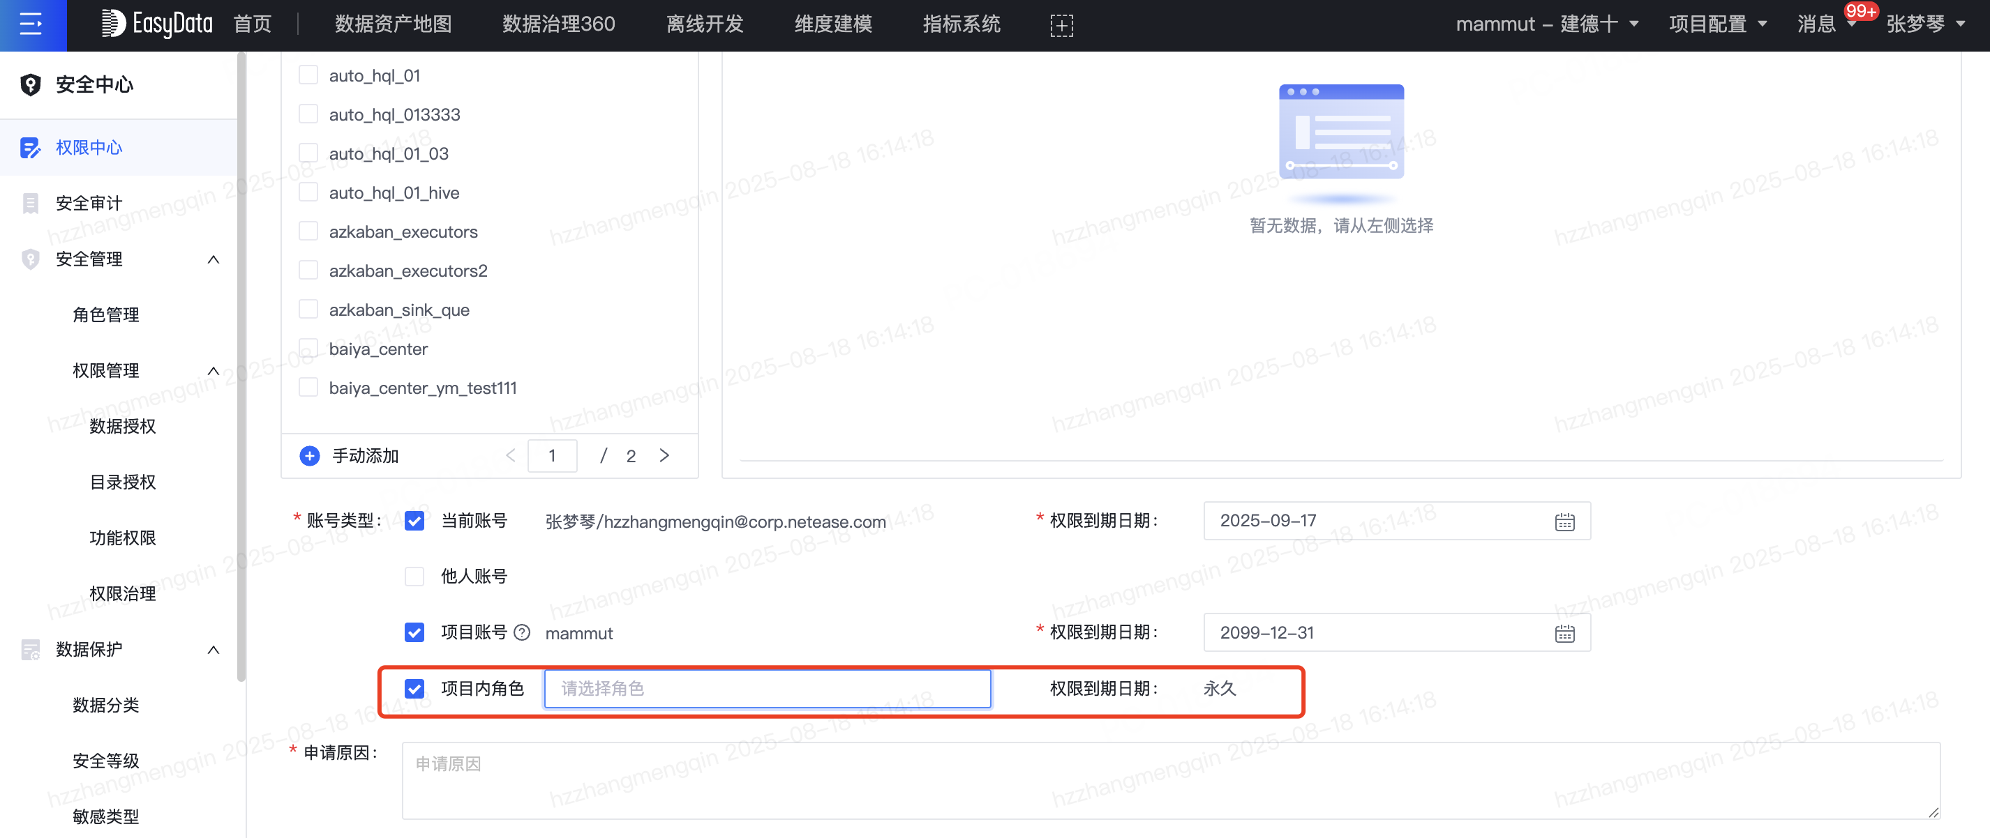This screenshot has height=838, width=1990.
Task: Collapse the 安全管理 sidebar section
Action: coord(214,259)
